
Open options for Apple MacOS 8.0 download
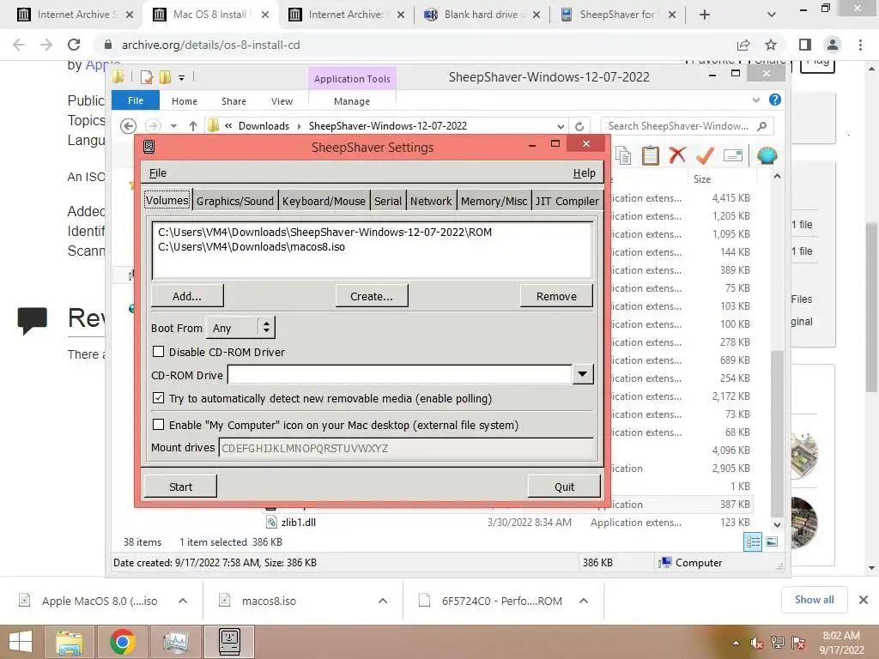click(x=182, y=601)
